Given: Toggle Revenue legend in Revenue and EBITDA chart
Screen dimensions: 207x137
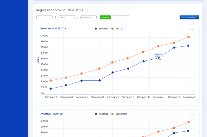Looking at the screenshot, I should [x=101, y=29].
